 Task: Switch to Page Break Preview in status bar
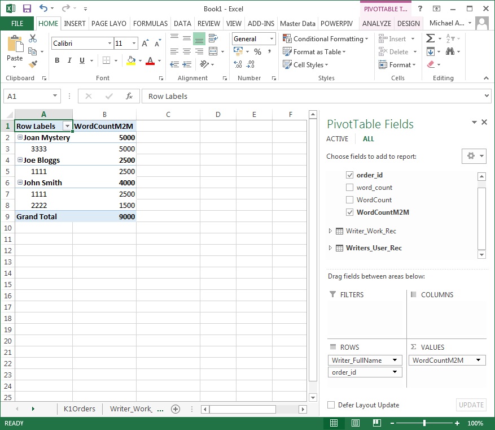coord(377,423)
